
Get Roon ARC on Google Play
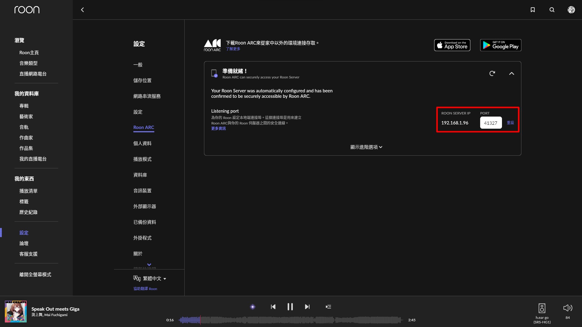coord(500,45)
